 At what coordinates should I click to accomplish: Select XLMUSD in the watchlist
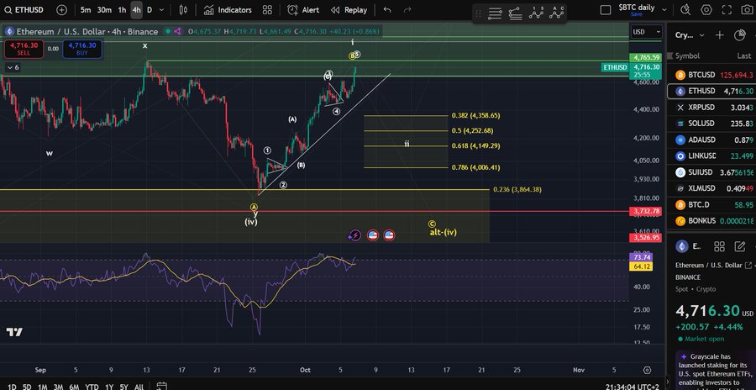click(x=711, y=188)
